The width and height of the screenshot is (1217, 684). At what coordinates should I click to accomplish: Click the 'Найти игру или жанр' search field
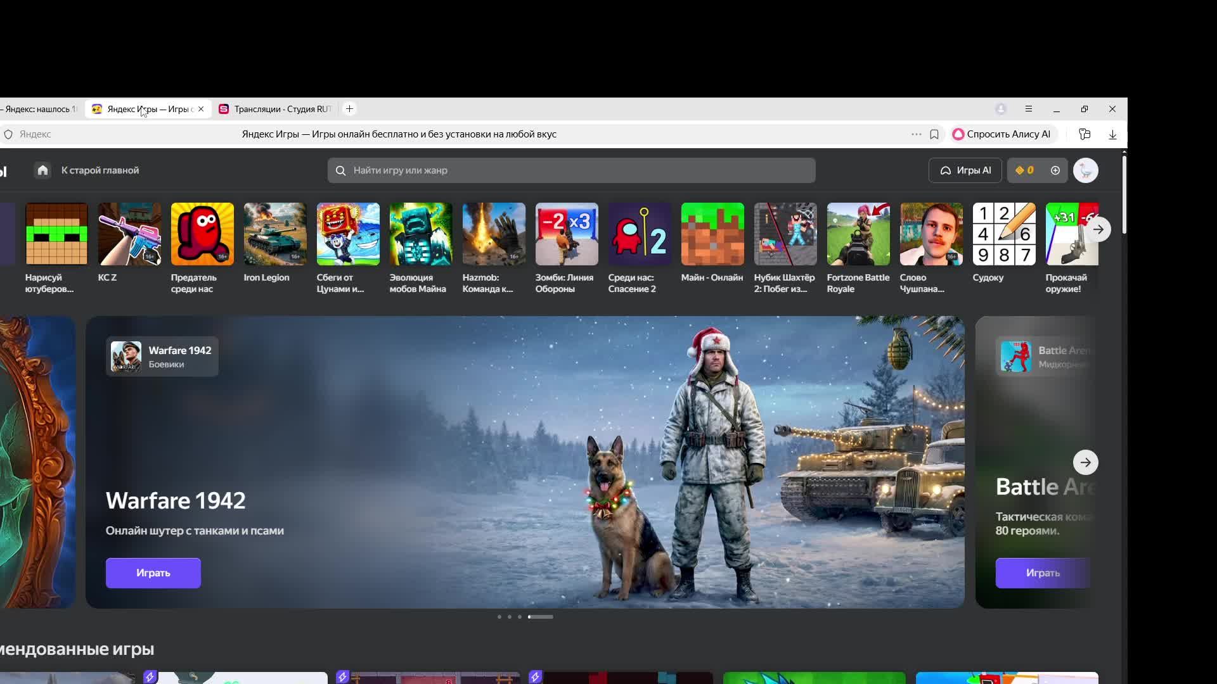[570, 170]
